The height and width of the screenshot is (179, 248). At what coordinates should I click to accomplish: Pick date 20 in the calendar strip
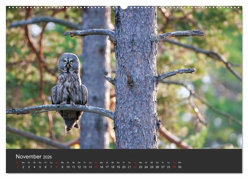pyautogui.click(x=124, y=167)
